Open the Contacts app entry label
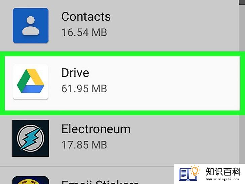245x184 pixels. point(86,17)
